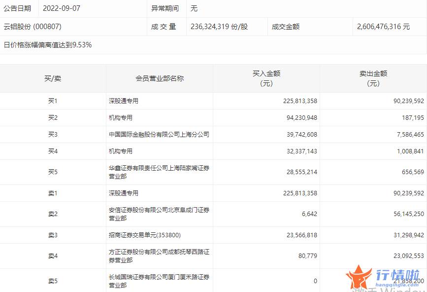Click 深股通专用 in the 卖1 row
Screen dimensions: 427x292
(124, 193)
